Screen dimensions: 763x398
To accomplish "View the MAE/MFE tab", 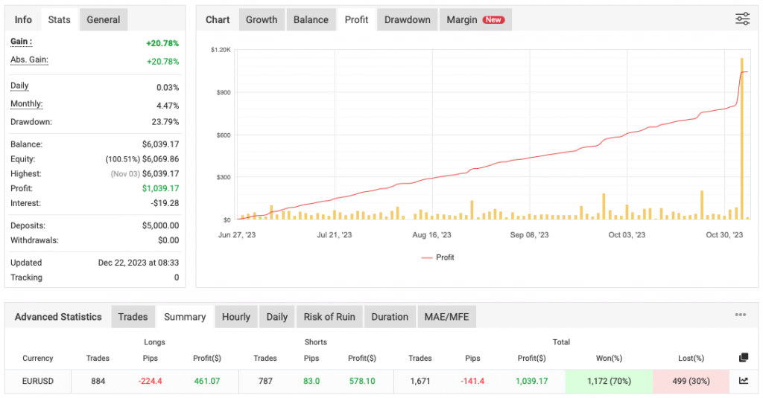I will tap(446, 317).
